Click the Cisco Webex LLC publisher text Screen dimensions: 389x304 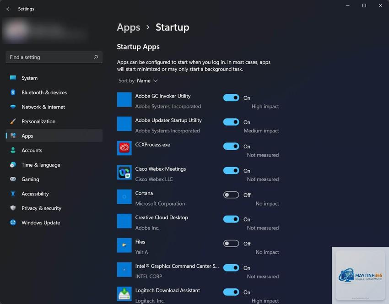(154, 179)
